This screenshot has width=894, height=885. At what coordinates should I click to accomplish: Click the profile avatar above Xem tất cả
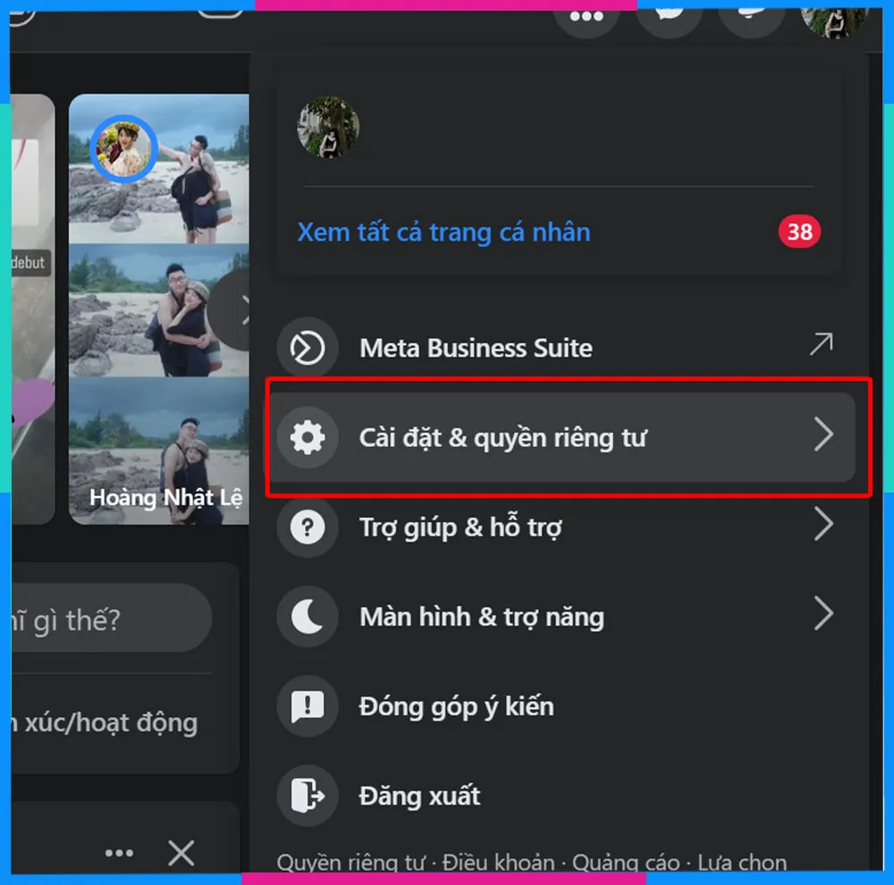pos(330,128)
